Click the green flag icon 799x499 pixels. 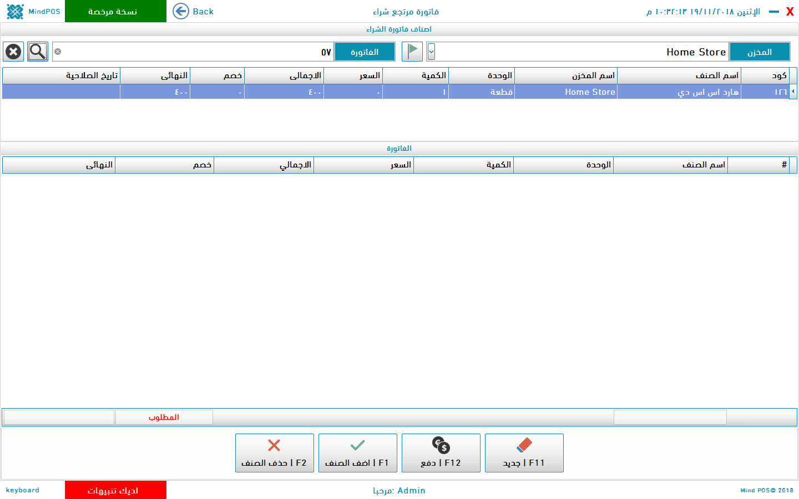(412, 52)
